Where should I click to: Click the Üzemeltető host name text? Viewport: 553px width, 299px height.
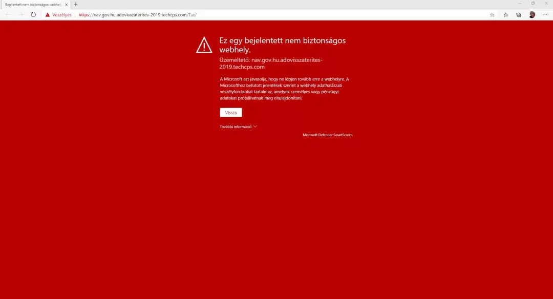271,63
